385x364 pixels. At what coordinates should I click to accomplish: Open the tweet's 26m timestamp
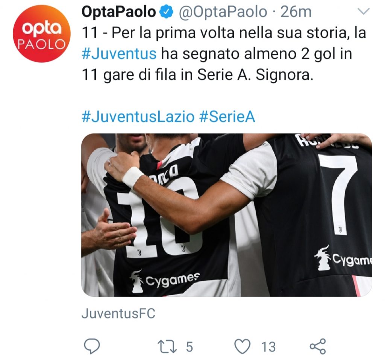pos(296,12)
